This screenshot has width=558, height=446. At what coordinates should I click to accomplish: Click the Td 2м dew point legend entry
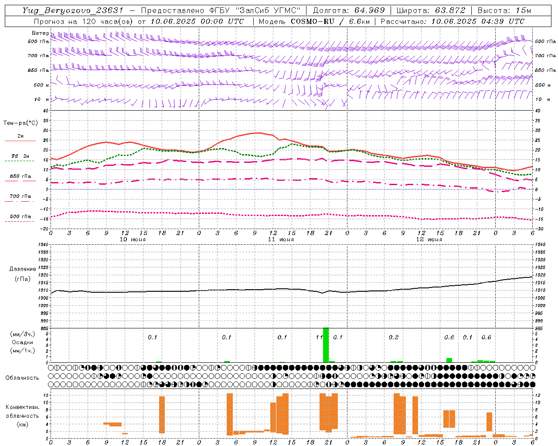point(20,156)
